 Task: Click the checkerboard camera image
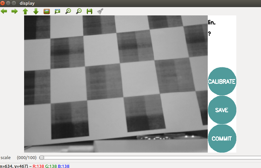[x=116, y=84]
